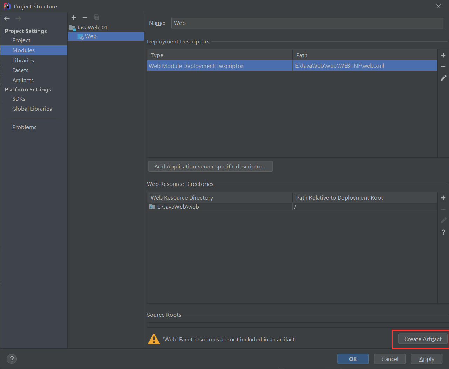
Task: Click Add Application Server specific descriptor
Action: point(210,166)
